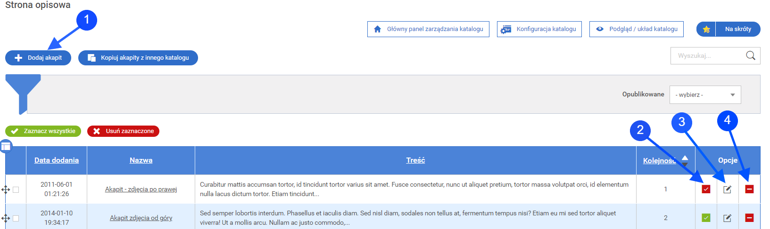Screen dimensions: 770x229
Task: Sort table by Kolejność column
Action: point(659,160)
